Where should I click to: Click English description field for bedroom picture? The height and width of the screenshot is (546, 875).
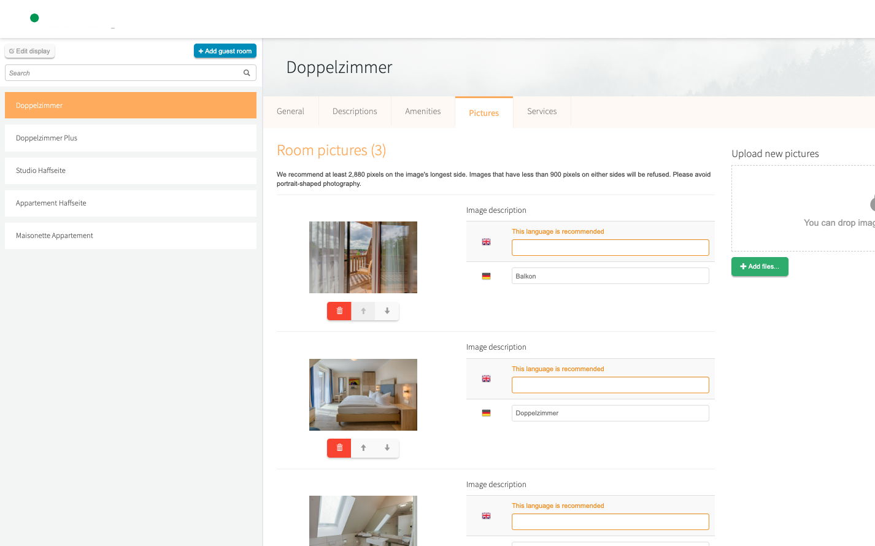(611, 385)
